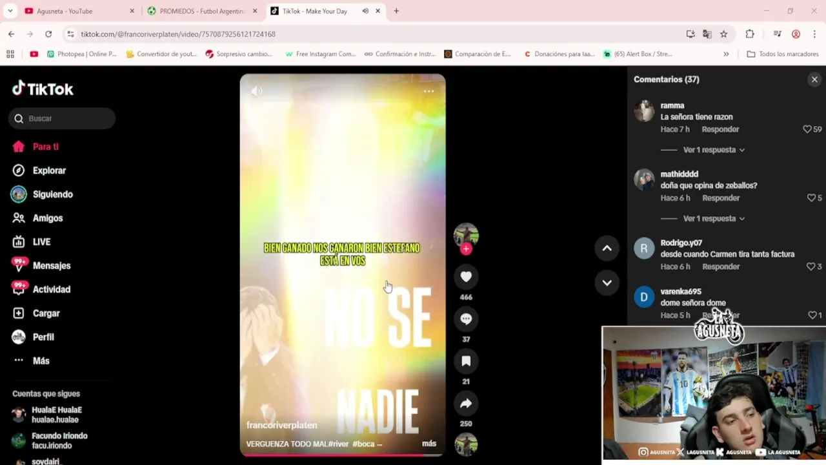Viewport: 826px width, 465px height.
Task: Open the Chrome apps grid shortcut
Action: tap(10, 54)
